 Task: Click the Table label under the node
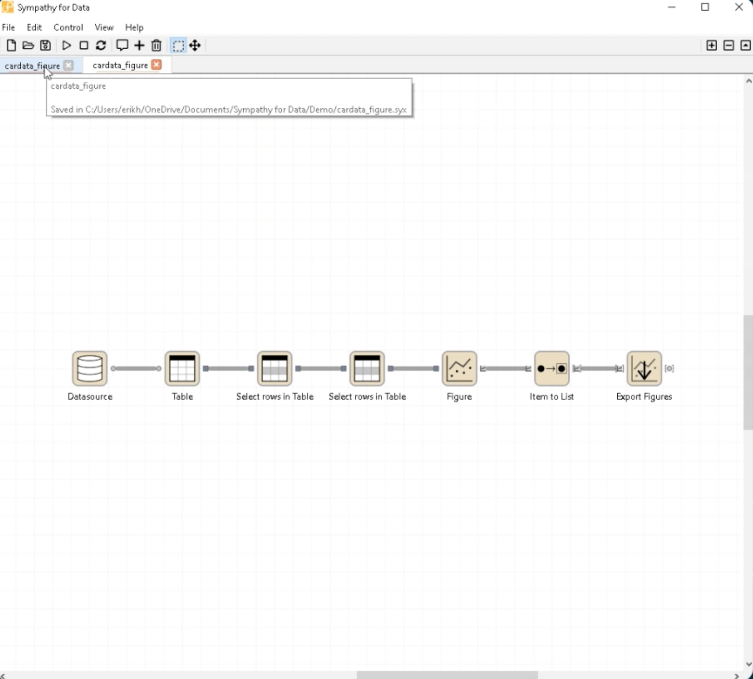(182, 396)
